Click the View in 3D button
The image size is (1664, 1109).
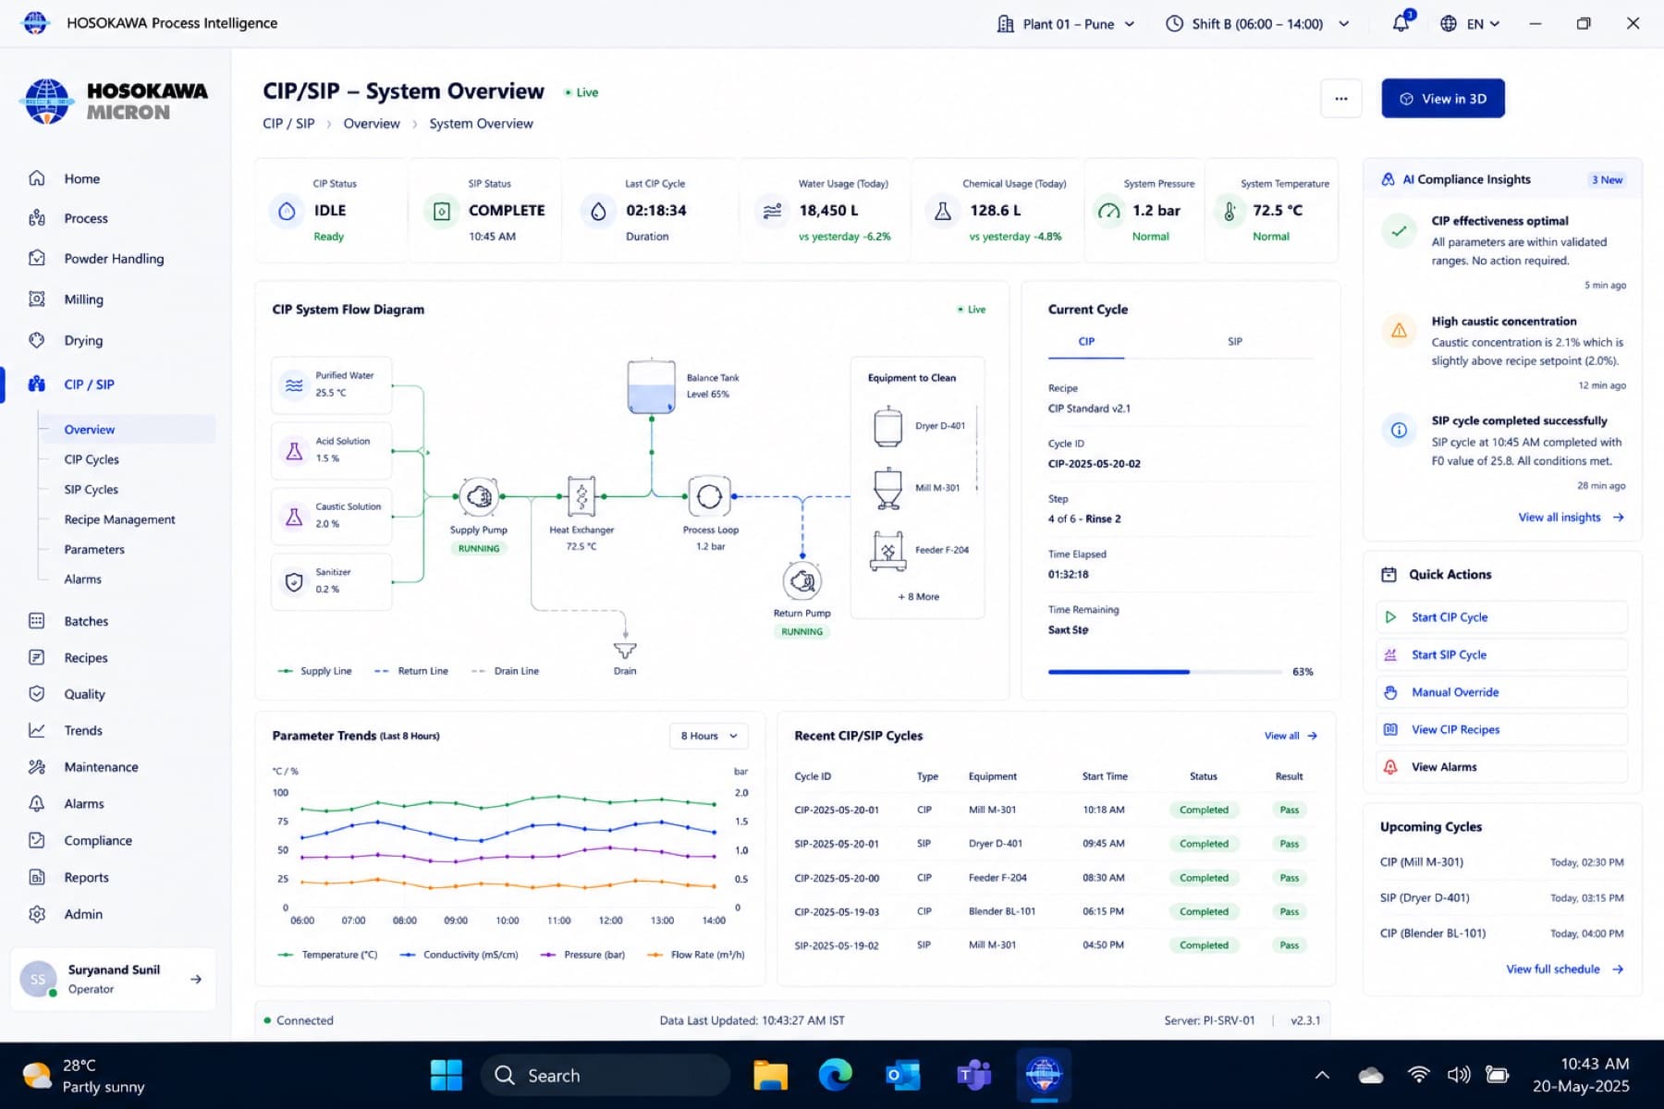[x=1443, y=98]
